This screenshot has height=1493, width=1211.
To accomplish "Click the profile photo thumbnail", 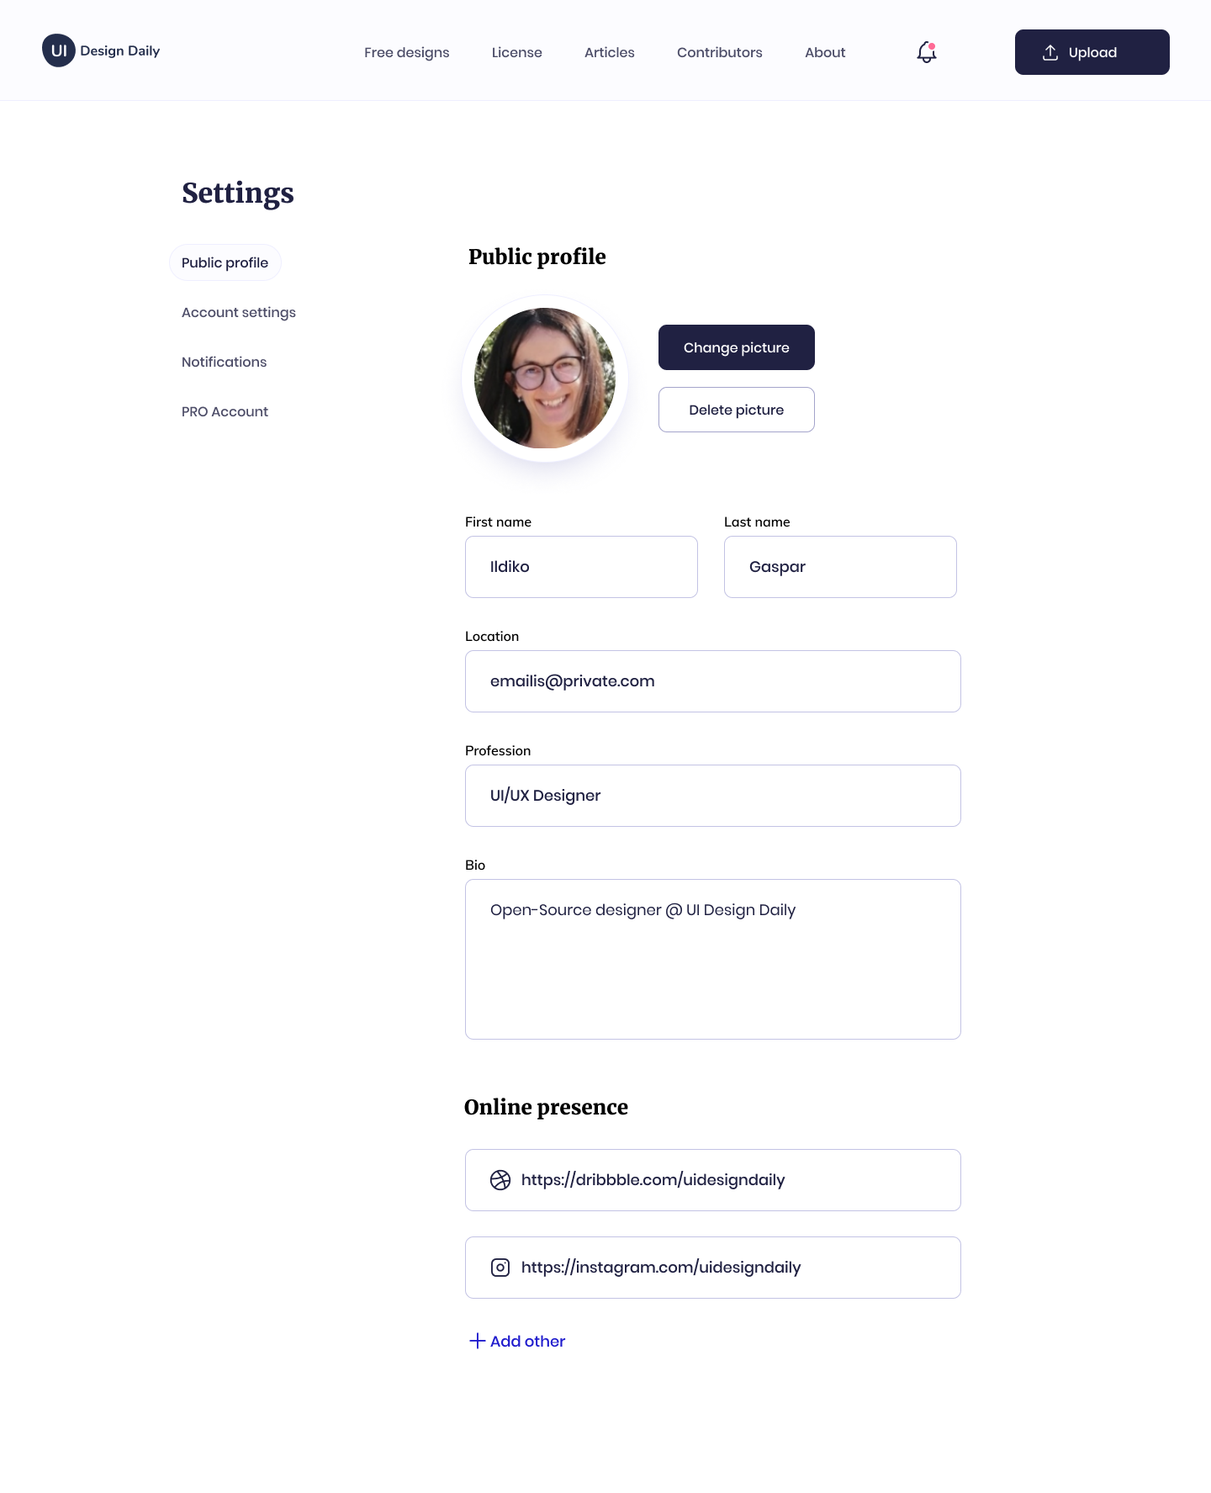I will (545, 379).
